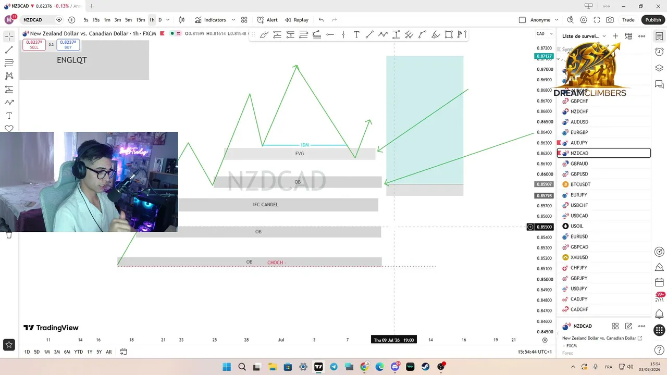Screen dimensions: 667x375
Task: Select the All date range
Action: tap(108, 352)
